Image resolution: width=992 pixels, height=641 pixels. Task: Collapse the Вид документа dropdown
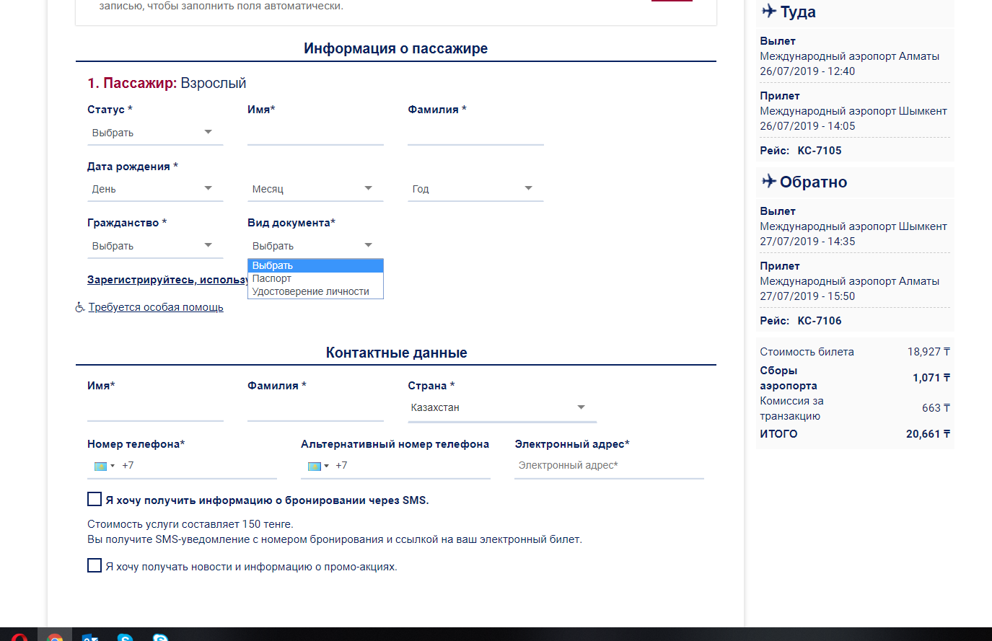coord(315,246)
